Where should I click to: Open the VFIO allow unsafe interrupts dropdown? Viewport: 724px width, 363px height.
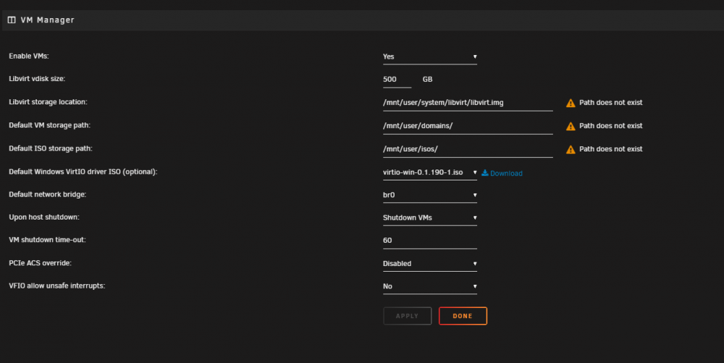coord(430,286)
